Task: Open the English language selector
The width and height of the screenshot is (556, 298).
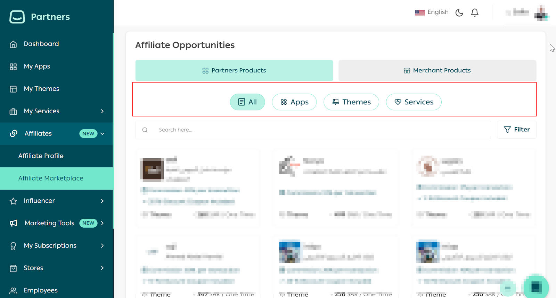Action: click(432, 12)
